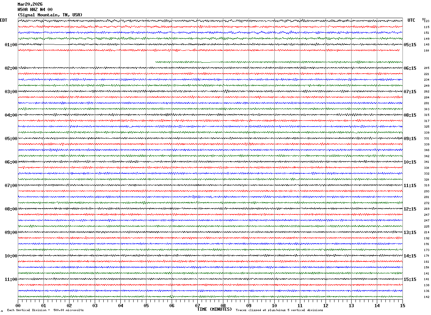Screen dimensions: 431x315
Task: Select the 06:00 EDT time label
Action: tap(11, 162)
